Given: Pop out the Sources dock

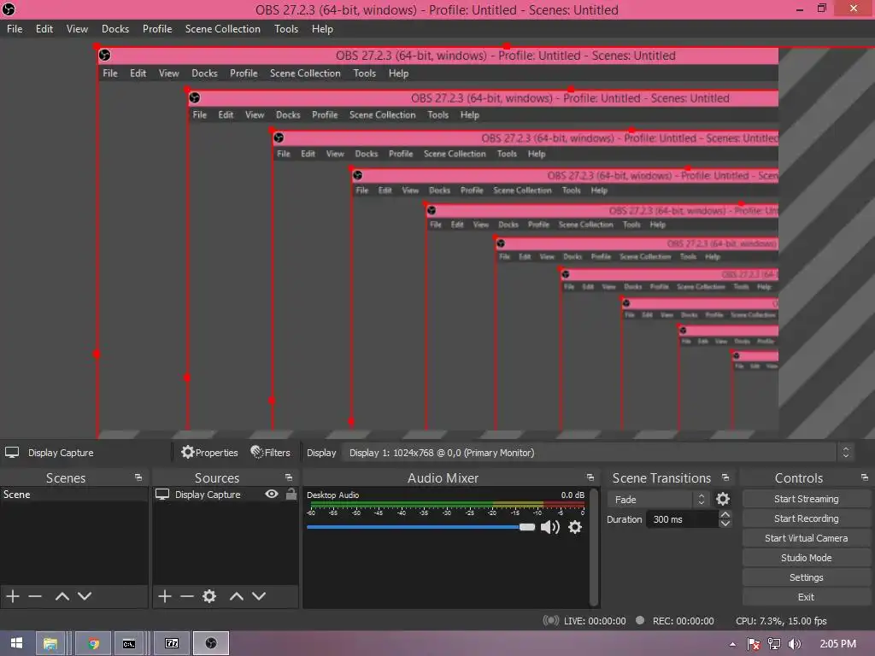Looking at the screenshot, I should (289, 478).
